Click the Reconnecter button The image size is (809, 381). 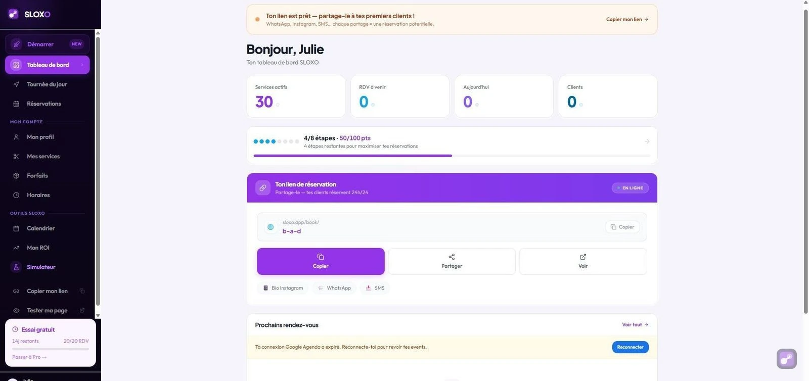(631, 347)
